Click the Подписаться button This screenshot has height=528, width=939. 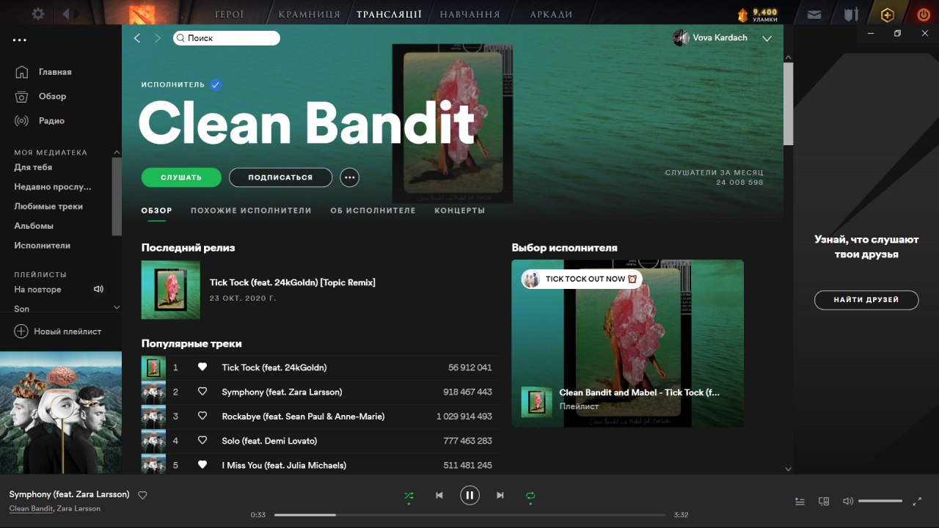[x=280, y=177]
